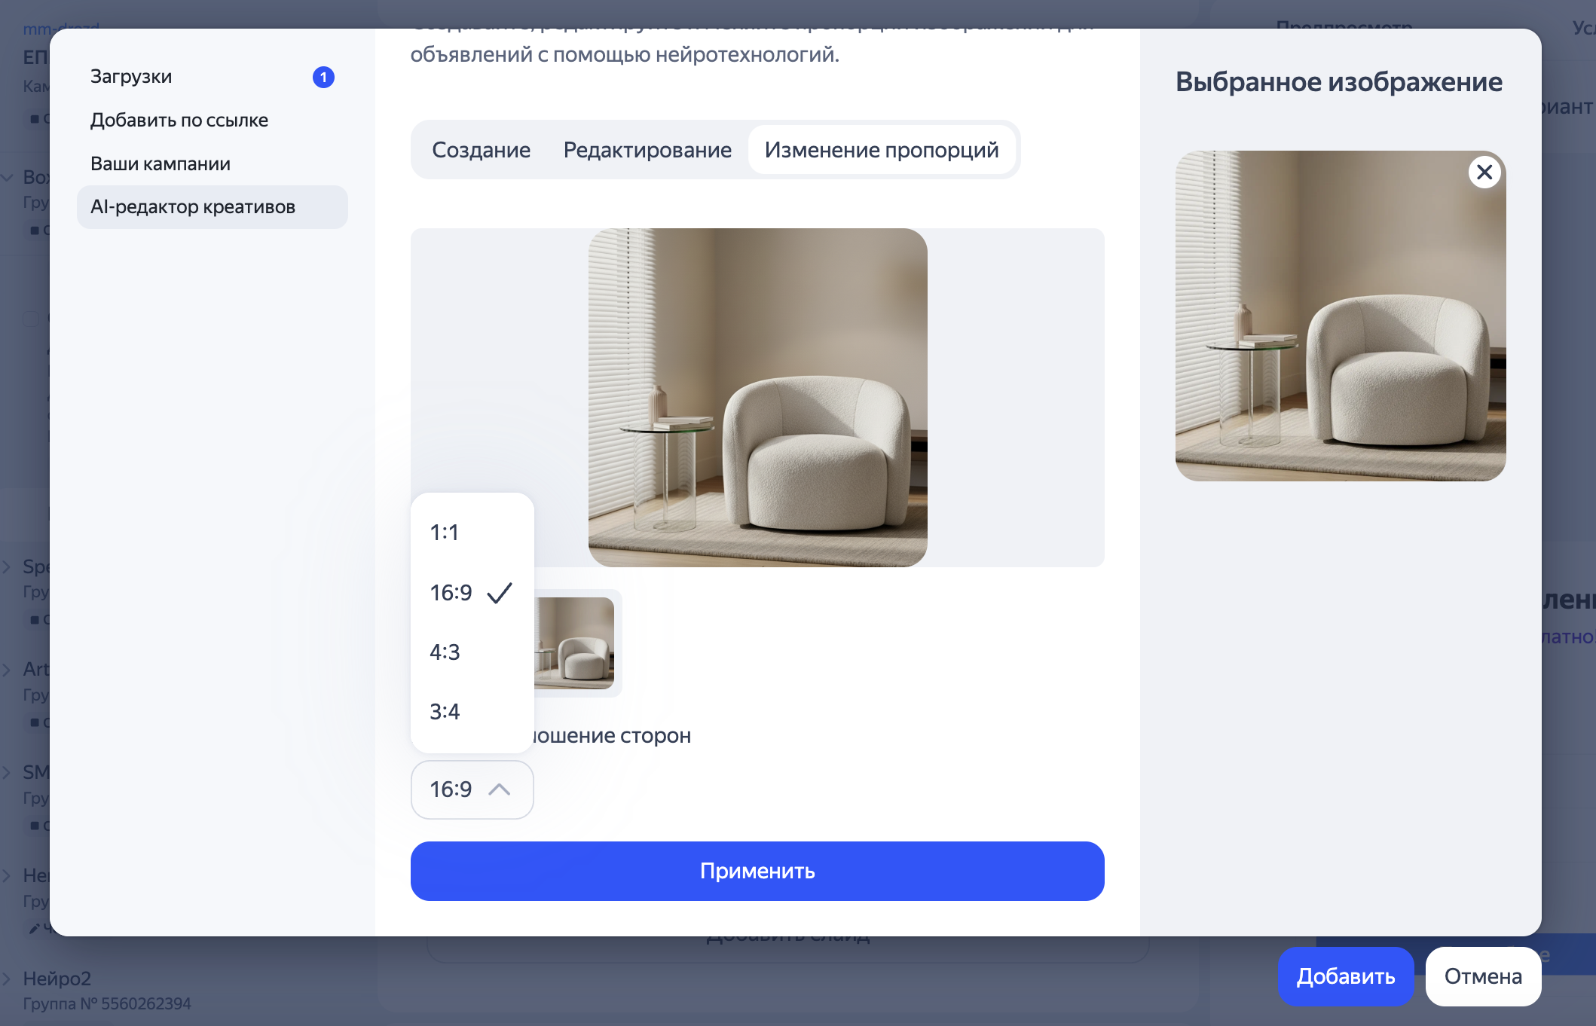The width and height of the screenshot is (1596, 1026).
Task: Remove selected image with X icon
Action: 1484,173
